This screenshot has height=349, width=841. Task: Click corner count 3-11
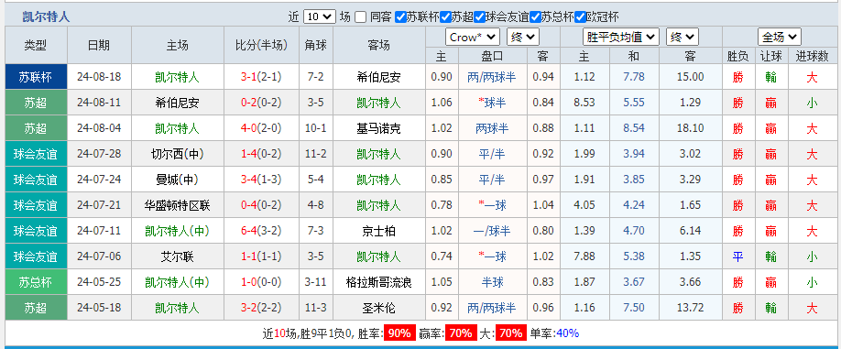pyautogui.click(x=315, y=282)
